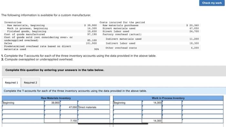Click Other overhead costs amount 6,200

pos(195,48)
